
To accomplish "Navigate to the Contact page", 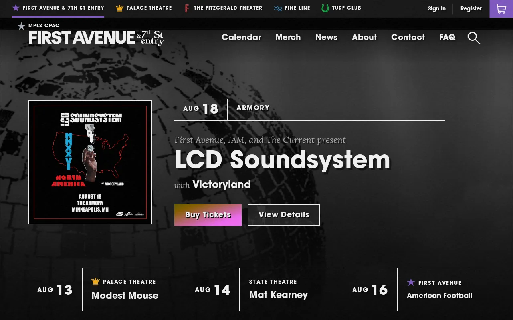I will [x=408, y=37].
